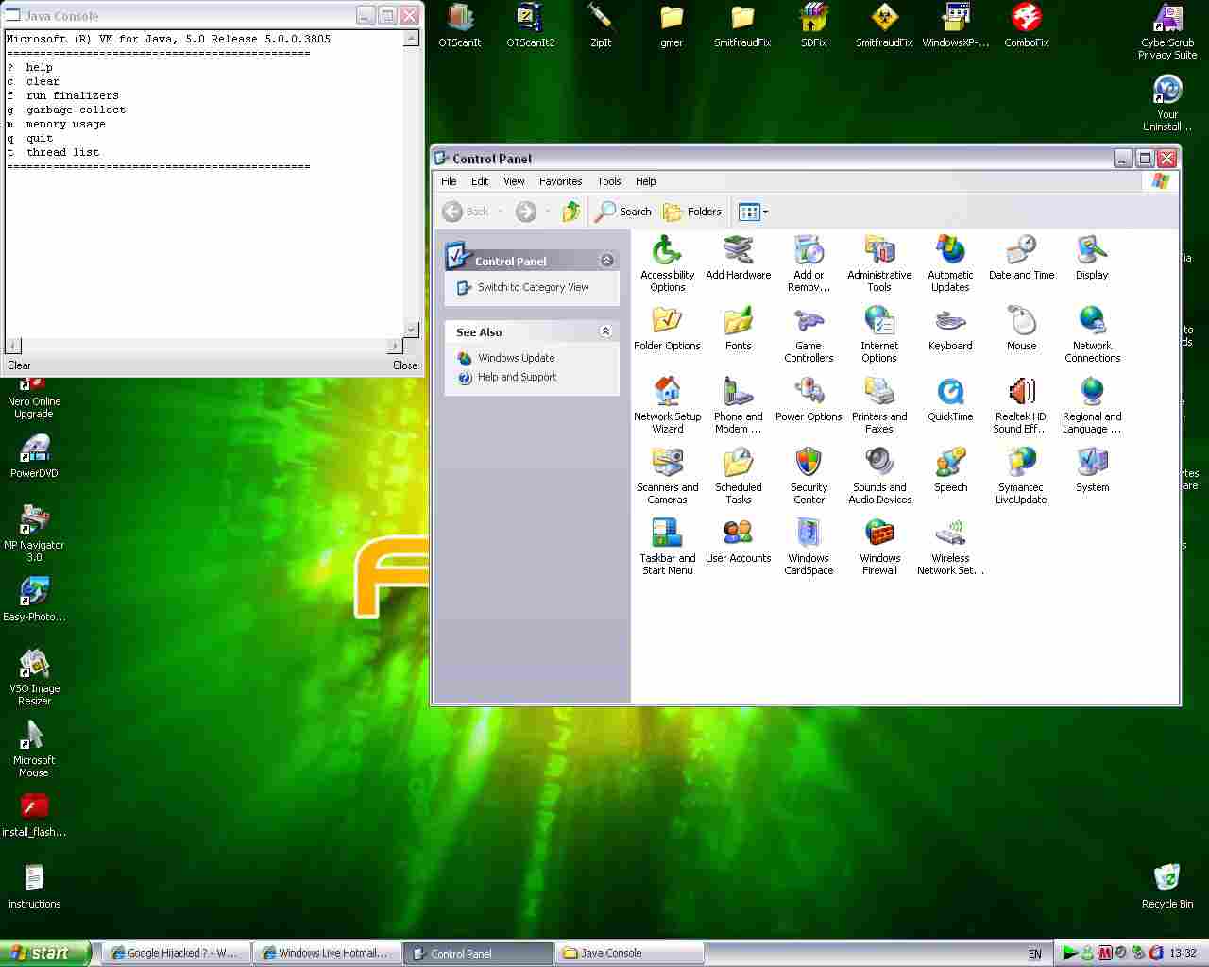Collapse the See Also section
The image size is (1209, 967).
(x=605, y=331)
